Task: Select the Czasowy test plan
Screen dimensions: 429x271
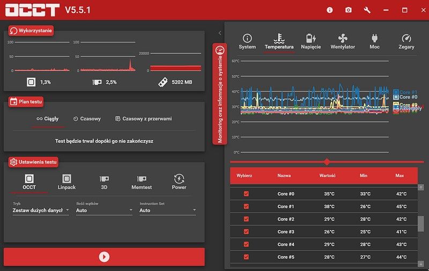Action: click(87, 119)
